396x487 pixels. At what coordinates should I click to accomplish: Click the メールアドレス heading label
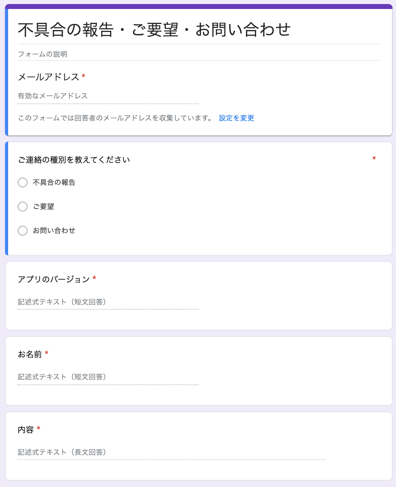coord(48,77)
